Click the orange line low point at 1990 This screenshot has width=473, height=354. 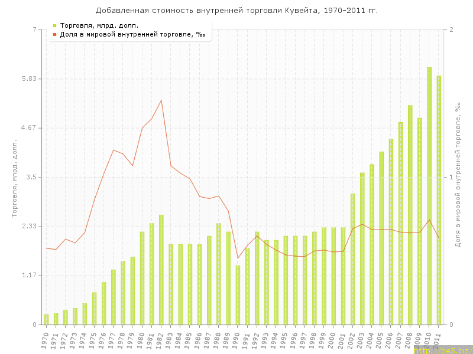(238, 258)
